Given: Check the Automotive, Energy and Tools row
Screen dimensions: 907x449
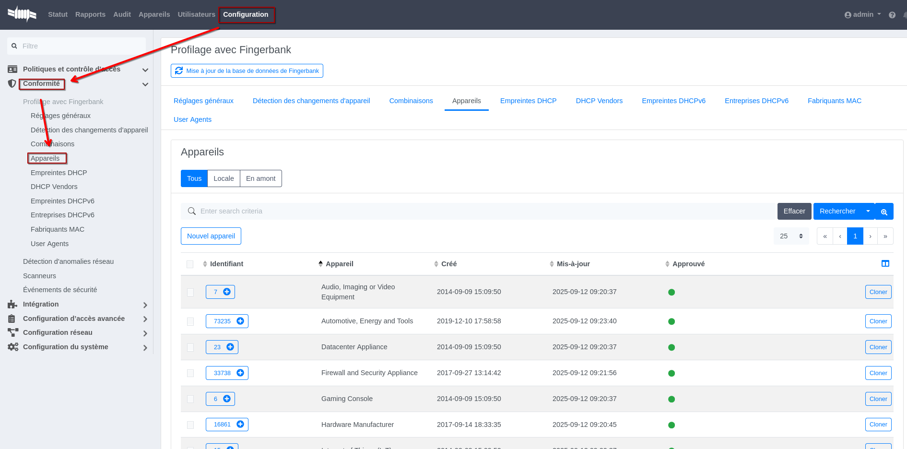Looking at the screenshot, I should (190, 321).
